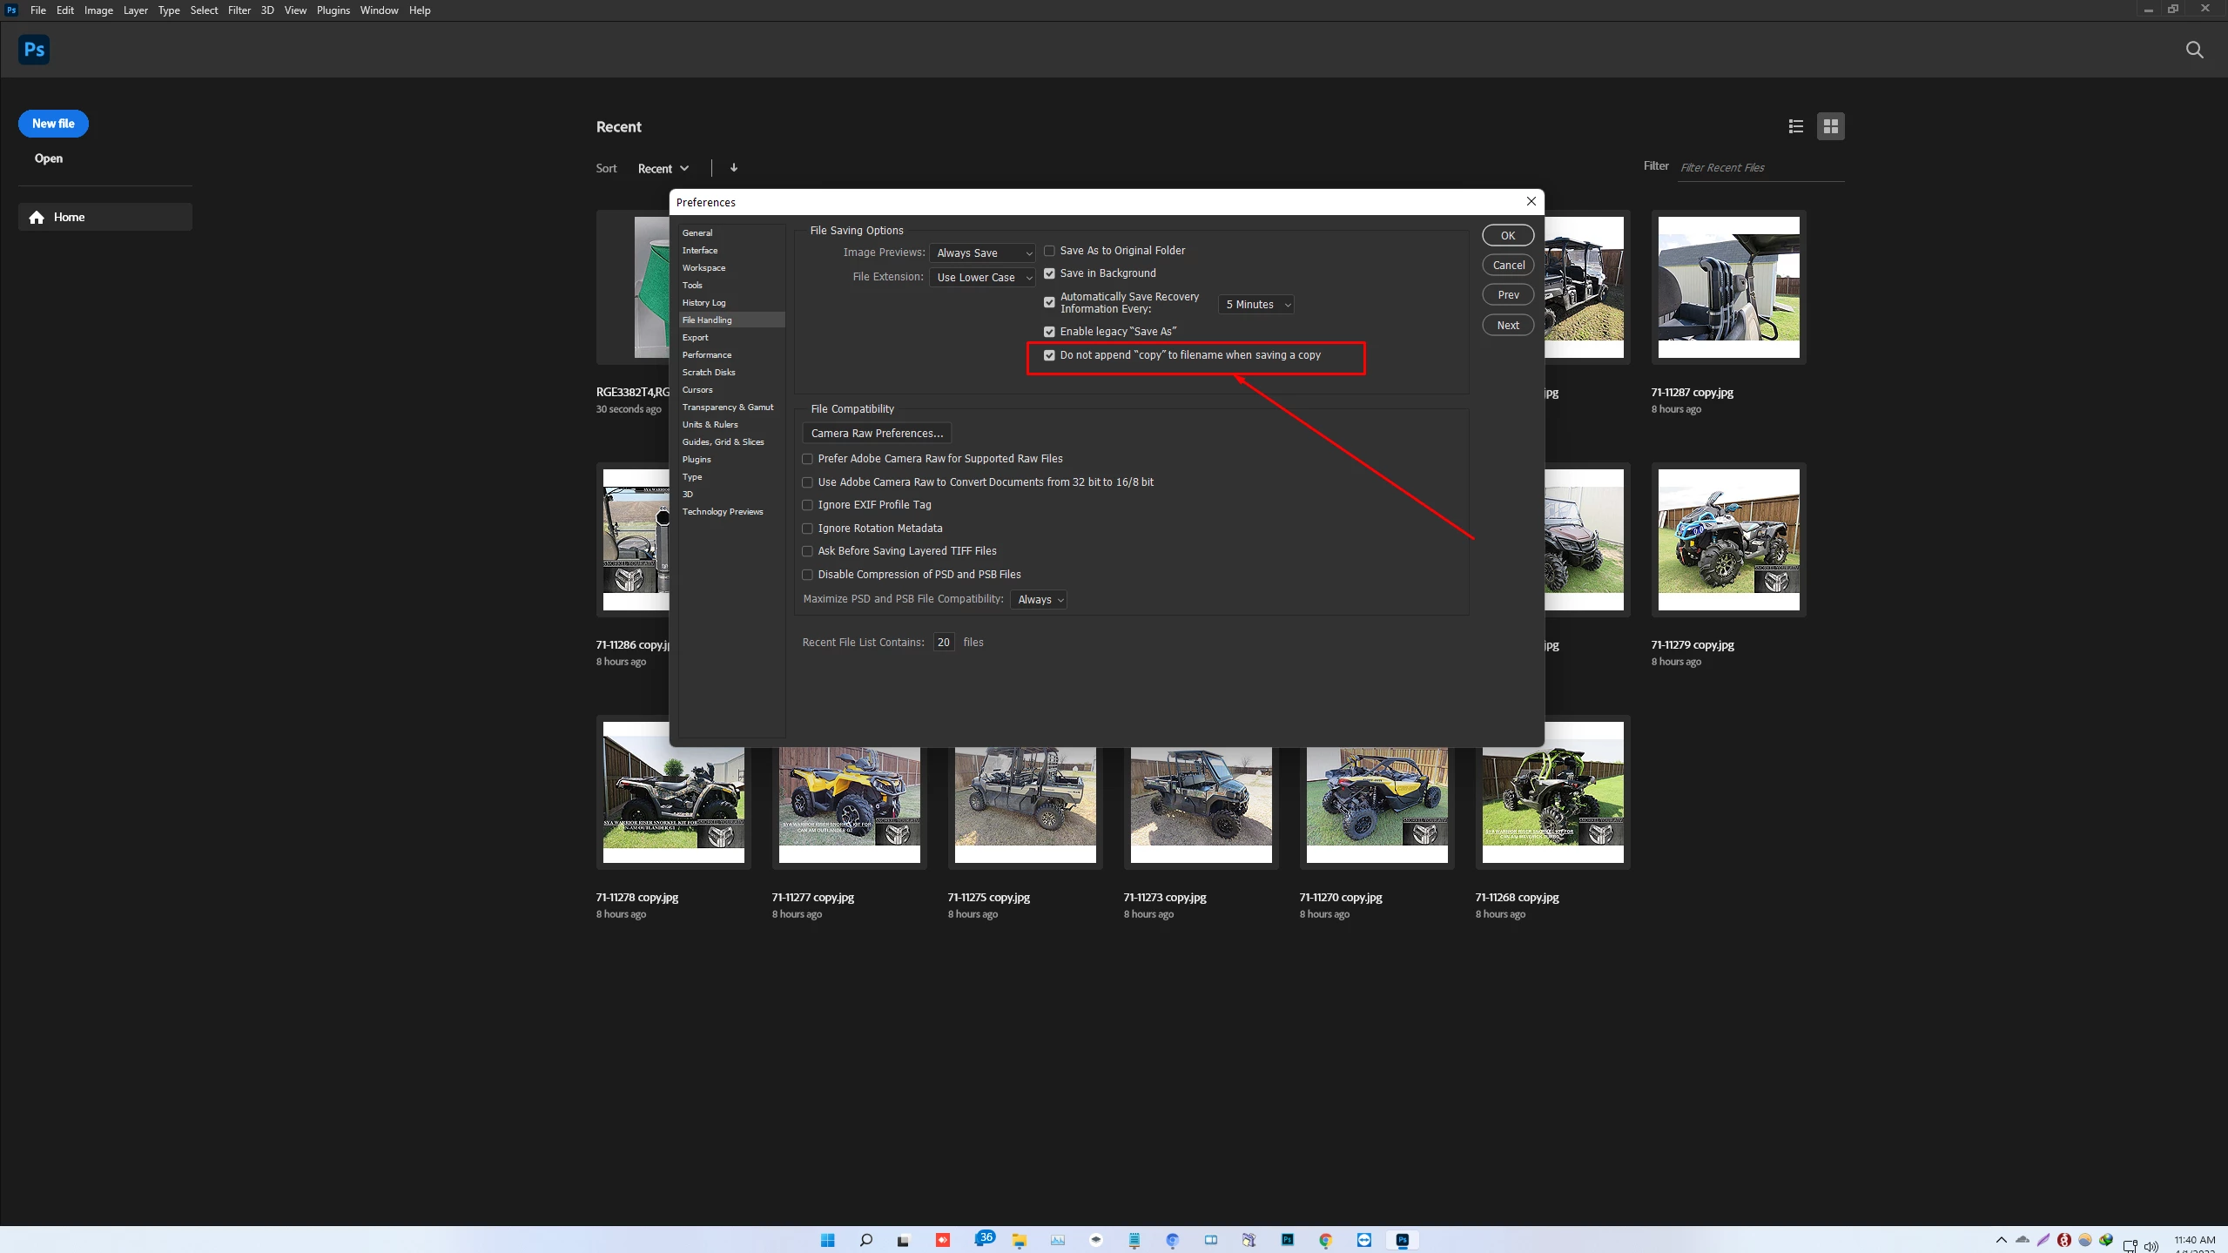Uncheck Save in Background option
Screen dimensions: 2228x1253
point(1050,273)
